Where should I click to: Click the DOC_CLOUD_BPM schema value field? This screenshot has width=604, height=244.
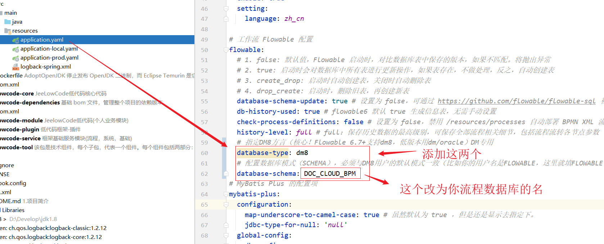pyautogui.click(x=330, y=174)
